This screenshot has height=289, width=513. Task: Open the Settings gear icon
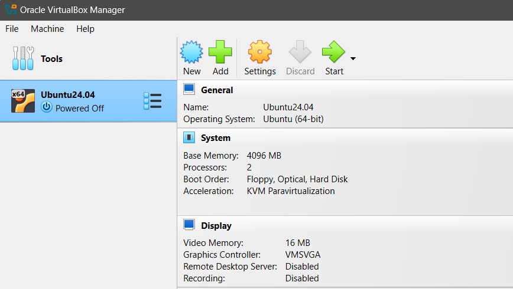click(259, 52)
